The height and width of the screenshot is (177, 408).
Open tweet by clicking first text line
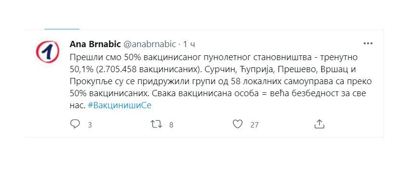tap(214, 58)
